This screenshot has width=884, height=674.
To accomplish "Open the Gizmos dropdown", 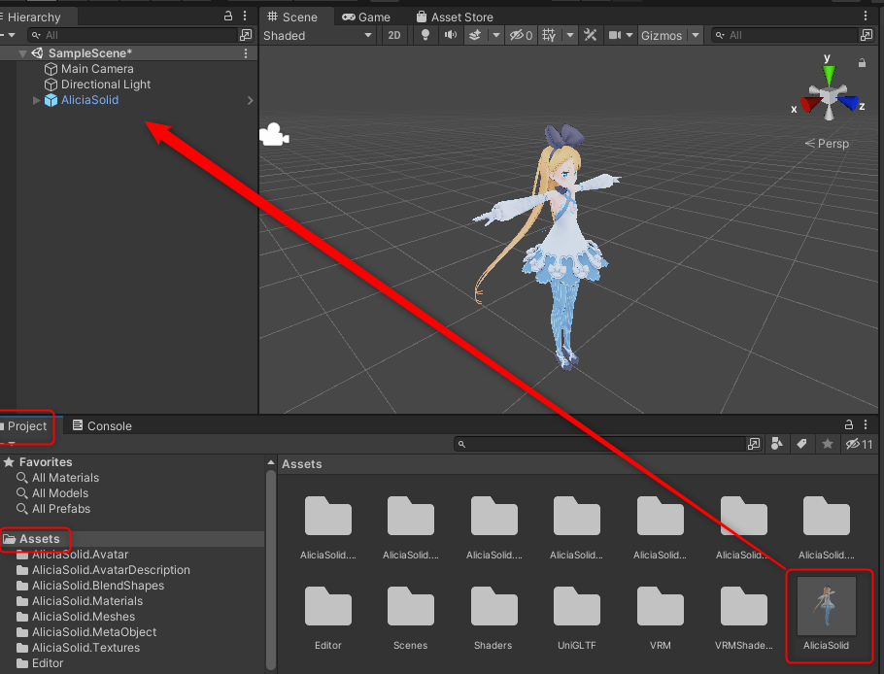I will pos(668,35).
